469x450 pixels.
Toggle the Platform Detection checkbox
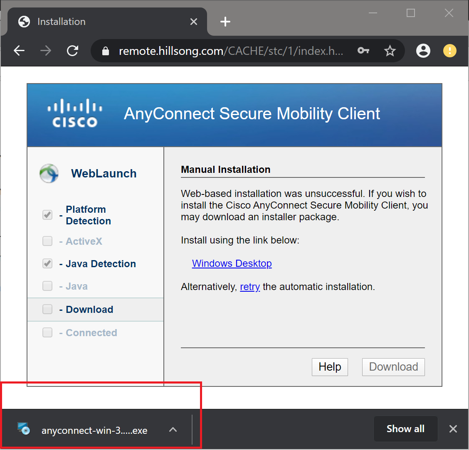[x=47, y=215]
